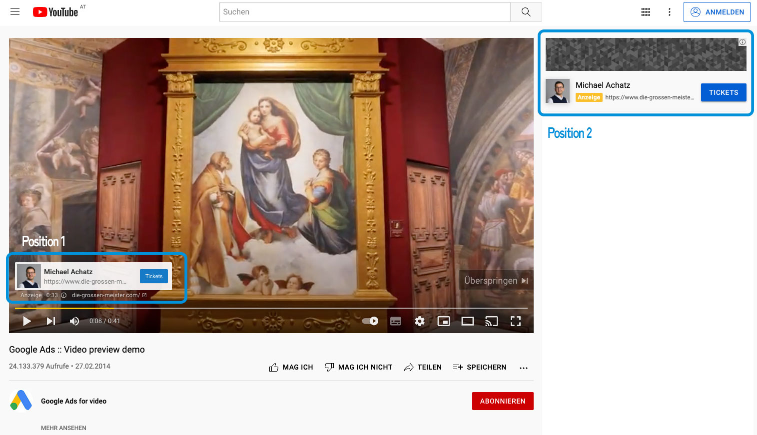757x435 pixels.
Task: Save the video via SPEICHERN
Action: click(x=480, y=367)
